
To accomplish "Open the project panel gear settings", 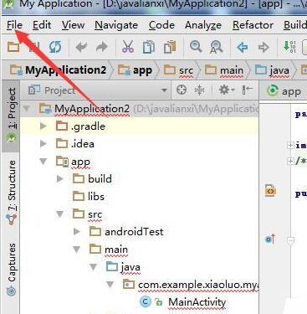I will point(226,90).
